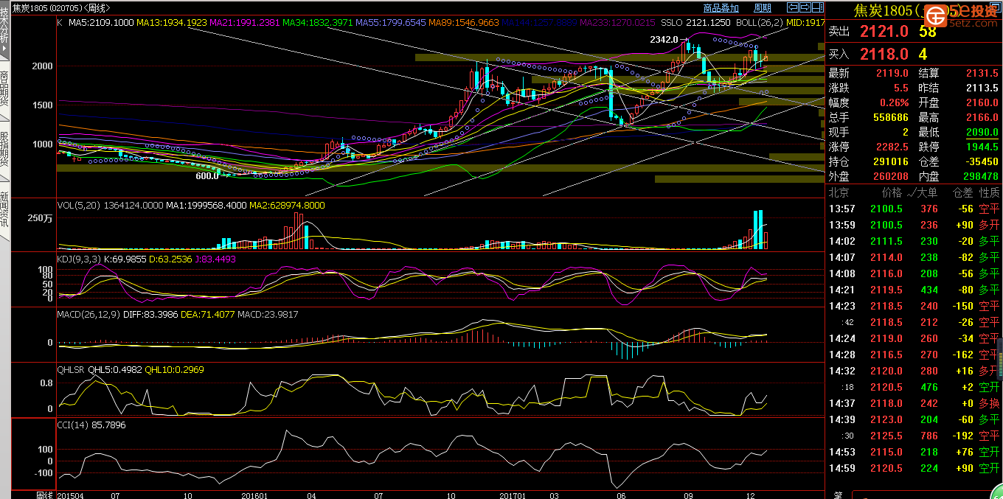Select the 跌停 value 1944.5

(982, 147)
